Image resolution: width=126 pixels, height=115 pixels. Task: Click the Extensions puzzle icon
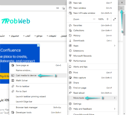pos(70,51)
